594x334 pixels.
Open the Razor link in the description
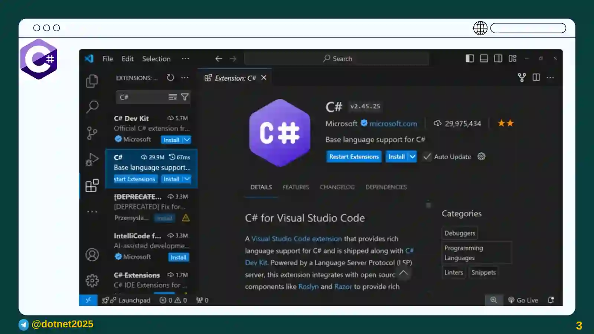coord(343,286)
